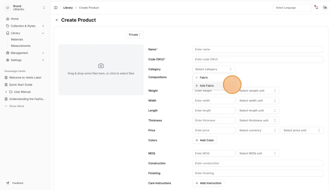Expand Collection & Styles chevron

tap(43, 26)
